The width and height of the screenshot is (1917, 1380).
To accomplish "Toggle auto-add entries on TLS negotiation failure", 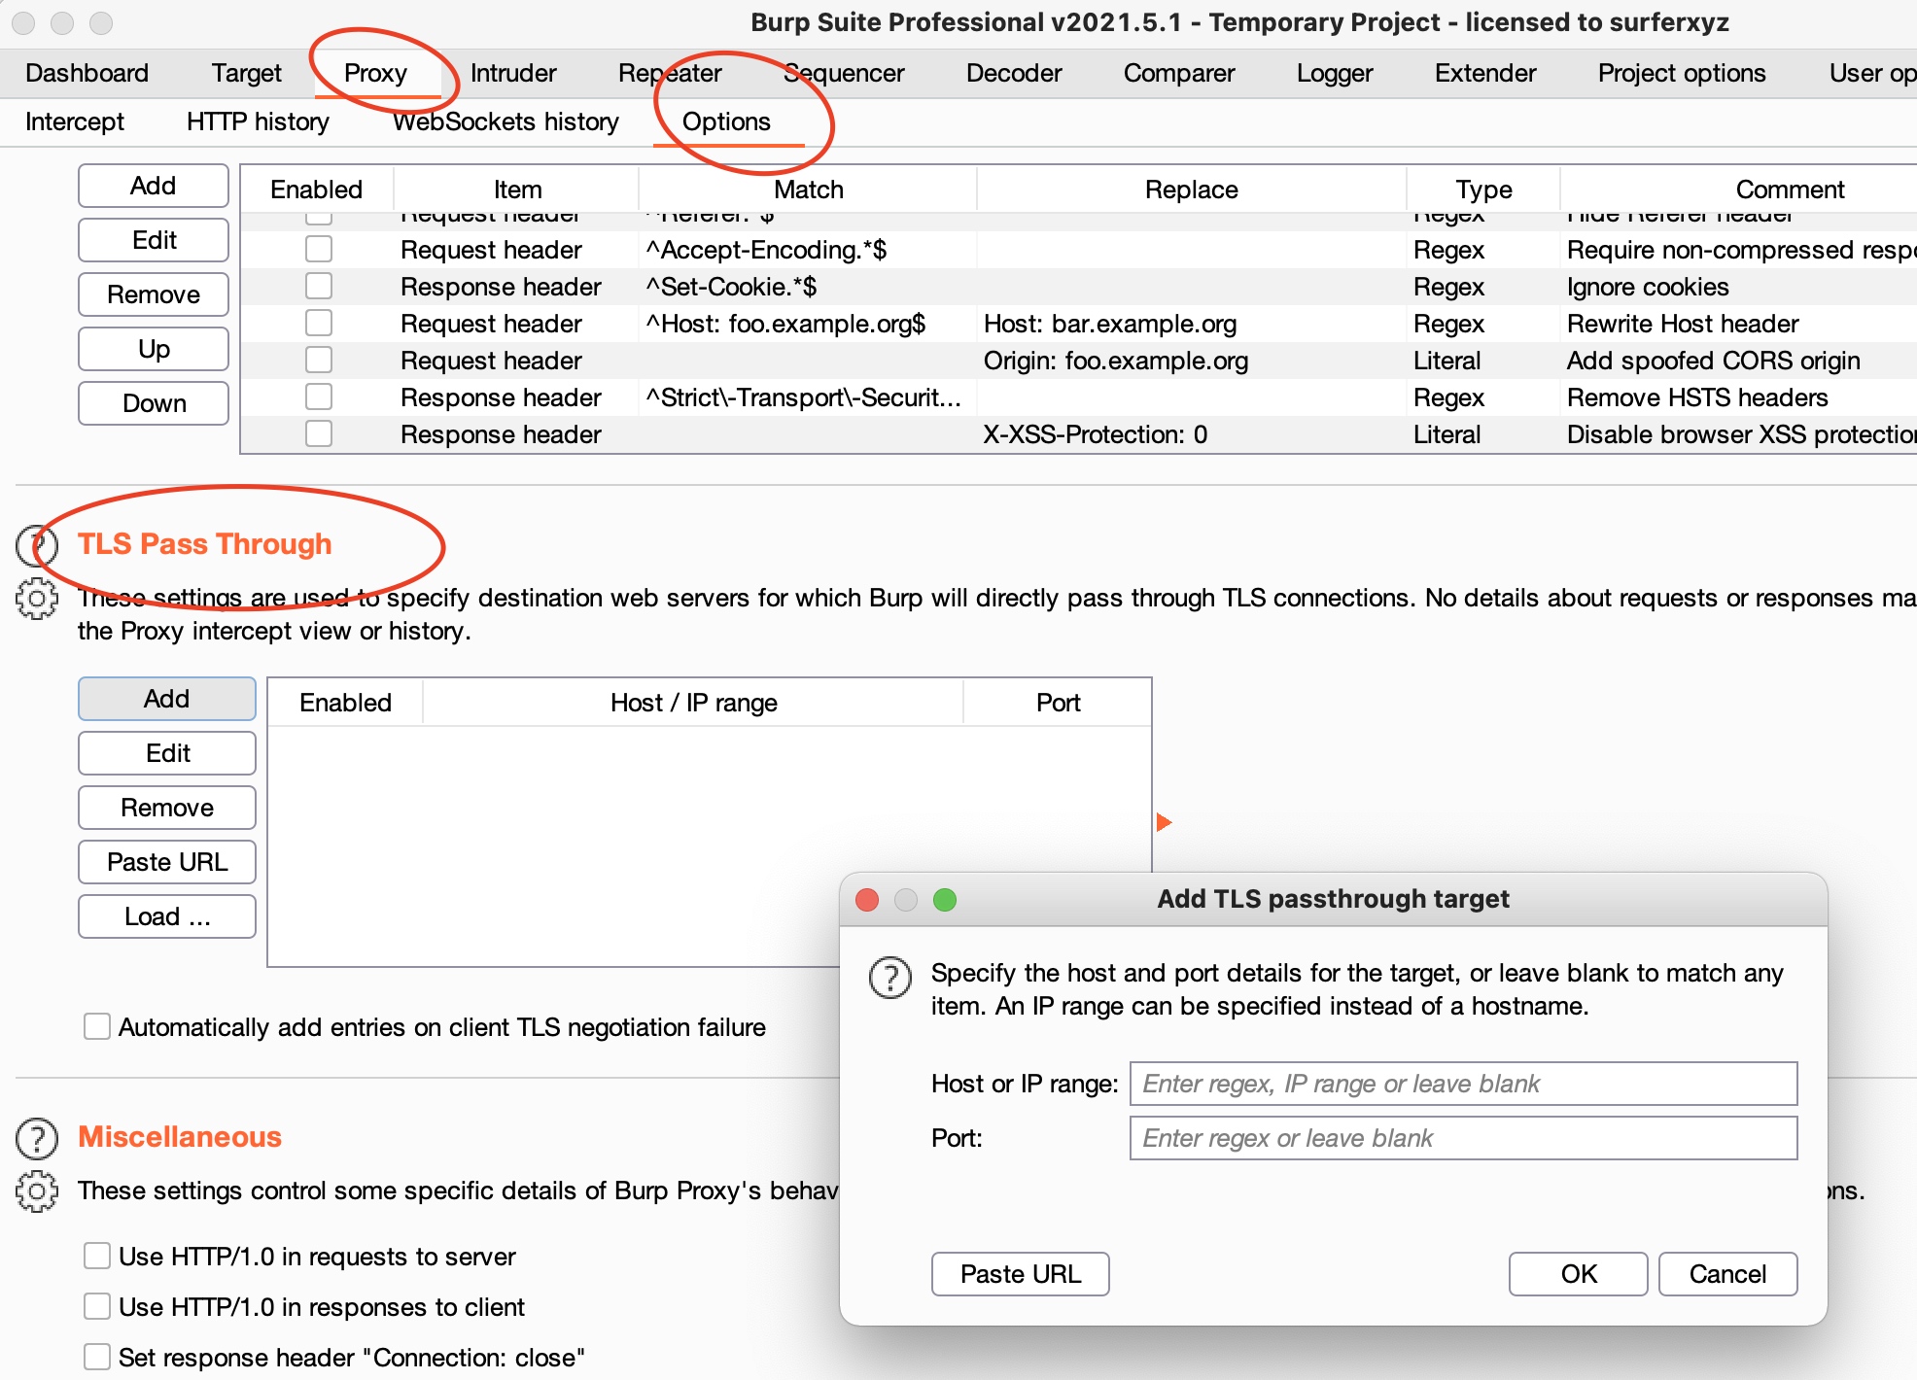I will (x=97, y=1027).
